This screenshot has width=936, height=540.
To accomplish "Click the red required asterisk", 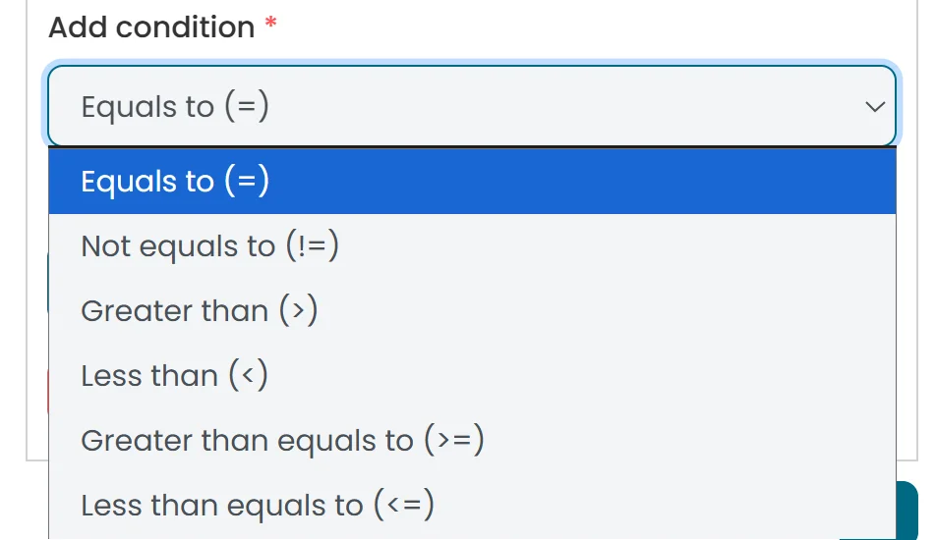I will [x=271, y=27].
